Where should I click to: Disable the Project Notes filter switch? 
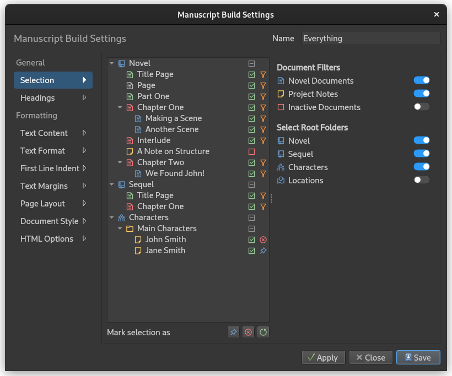point(422,94)
